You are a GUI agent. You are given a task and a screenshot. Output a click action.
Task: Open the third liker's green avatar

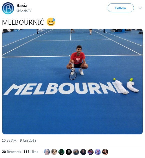click(x=61, y=152)
